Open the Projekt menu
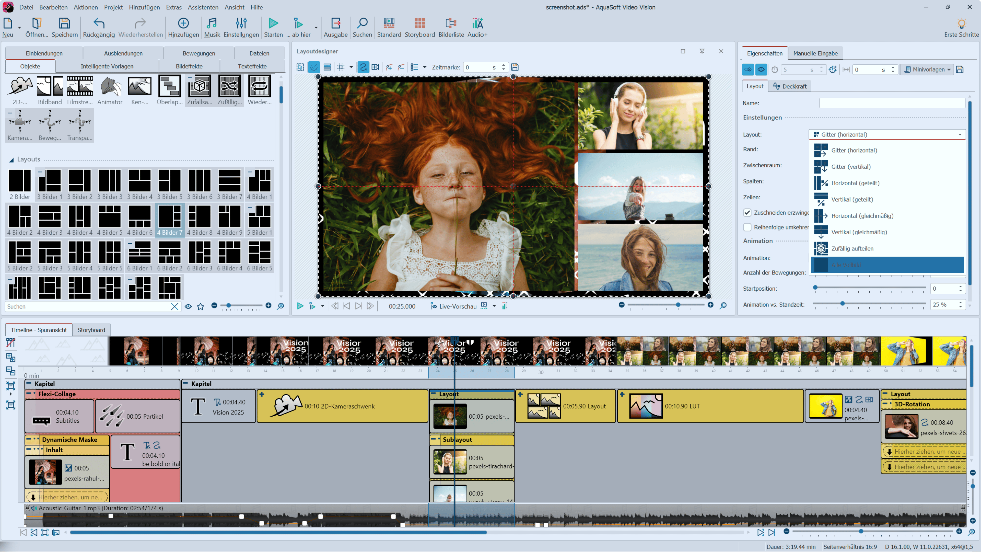981x552 pixels. click(113, 7)
